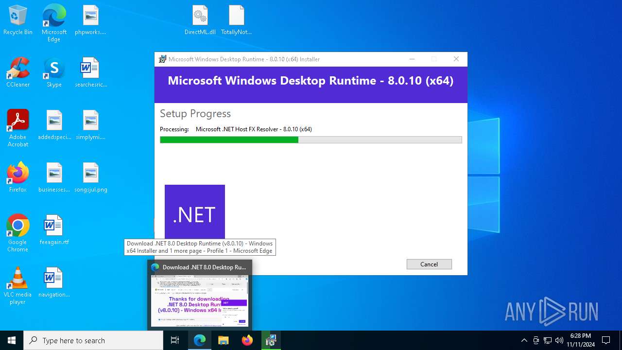Click Firefox icon in the taskbar
622x350 pixels.
(247, 340)
